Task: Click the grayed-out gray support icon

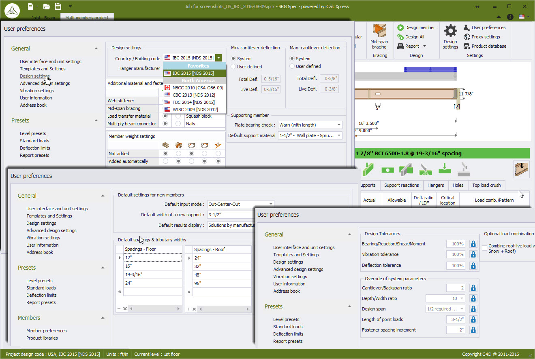Action: (x=464, y=170)
